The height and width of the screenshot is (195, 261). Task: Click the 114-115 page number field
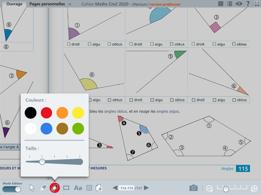coord(127,188)
